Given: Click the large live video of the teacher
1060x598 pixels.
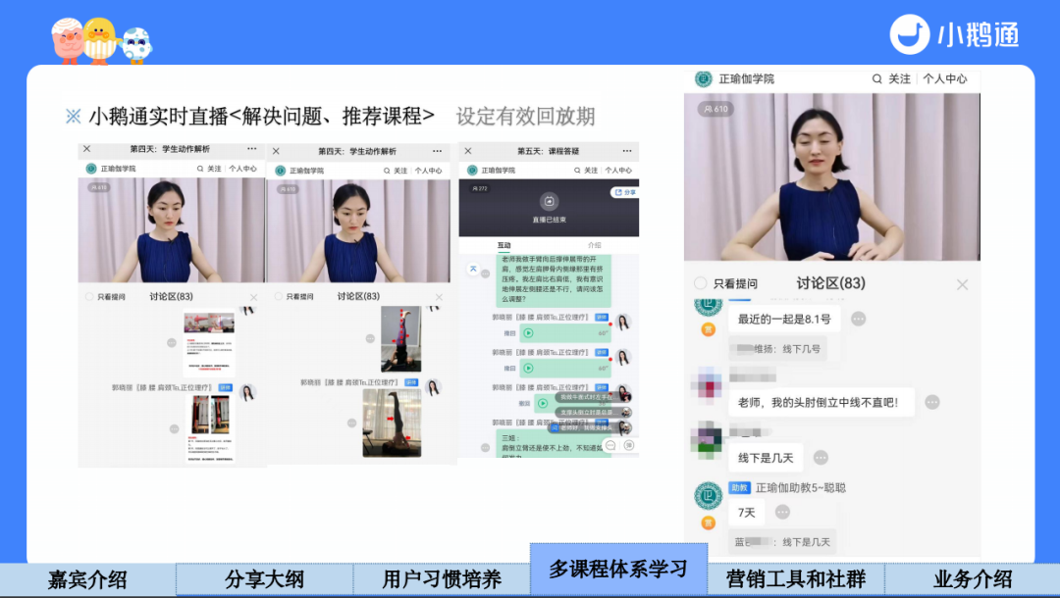Looking at the screenshot, I should [832, 176].
